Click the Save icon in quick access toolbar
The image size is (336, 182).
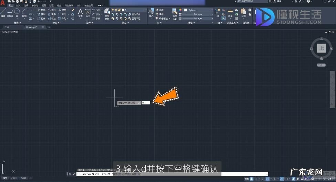click(x=18, y=1)
